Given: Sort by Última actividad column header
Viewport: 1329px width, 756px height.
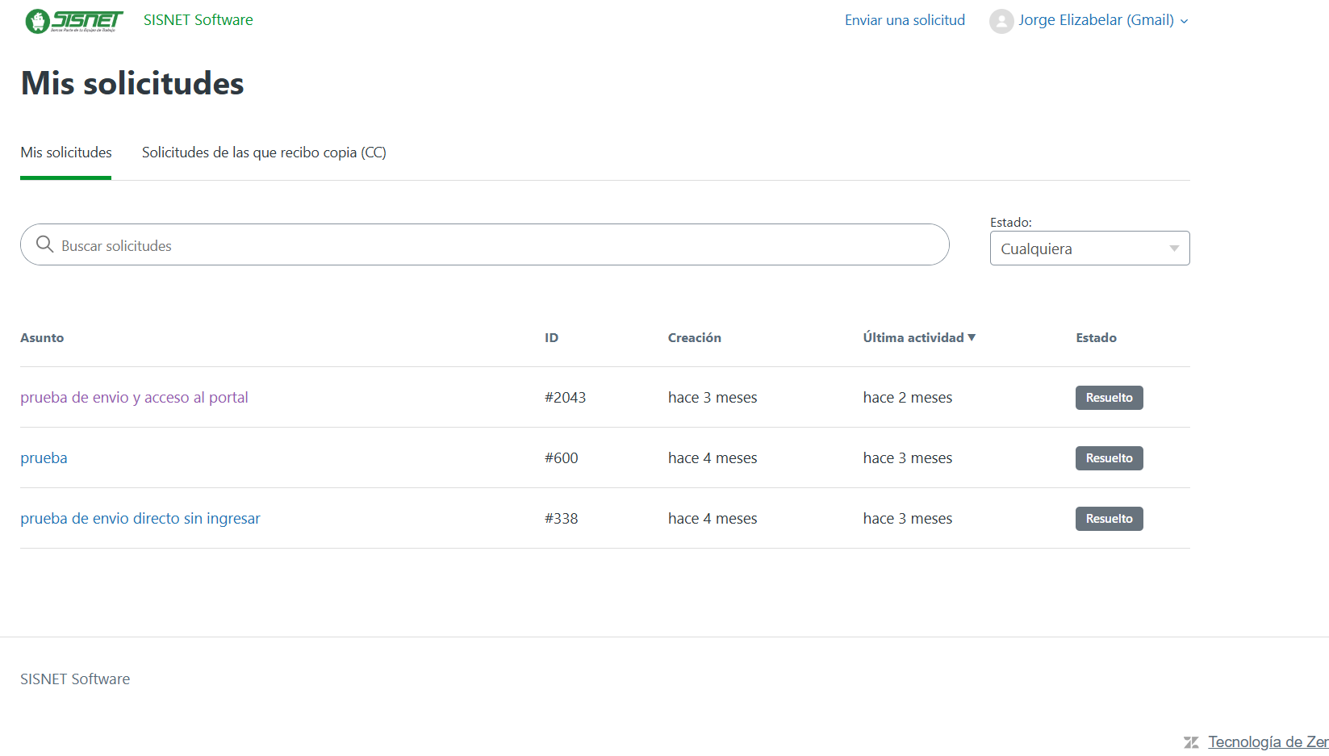Looking at the screenshot, I should coord(913,337).
